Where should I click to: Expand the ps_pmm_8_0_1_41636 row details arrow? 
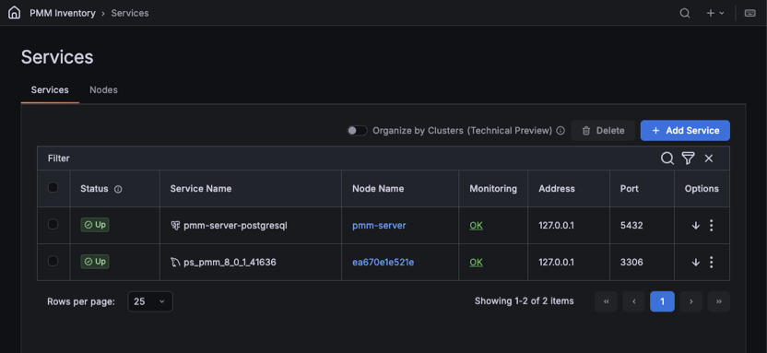pyautogui.click(x=696, y=262)
